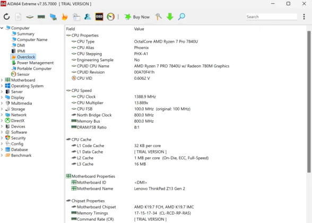The image size is (312, 223).
Task: Open the memory module toolbar icon
Action: [x=41, y=17]
